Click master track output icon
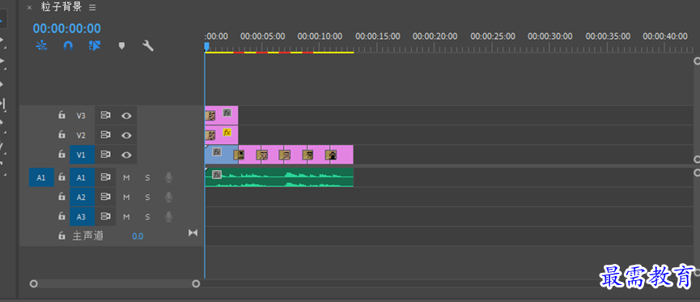This screenshot has width=700, height=302. click(193, 232)
